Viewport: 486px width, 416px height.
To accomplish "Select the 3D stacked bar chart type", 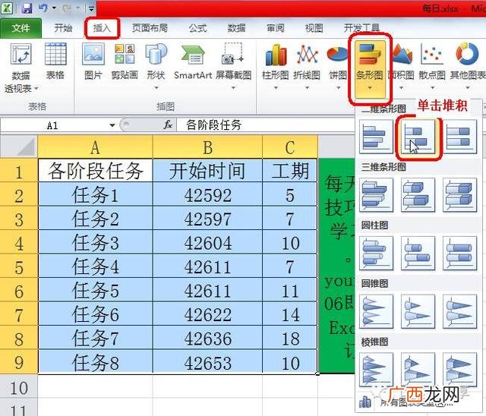I will click(x=418, y=195).
